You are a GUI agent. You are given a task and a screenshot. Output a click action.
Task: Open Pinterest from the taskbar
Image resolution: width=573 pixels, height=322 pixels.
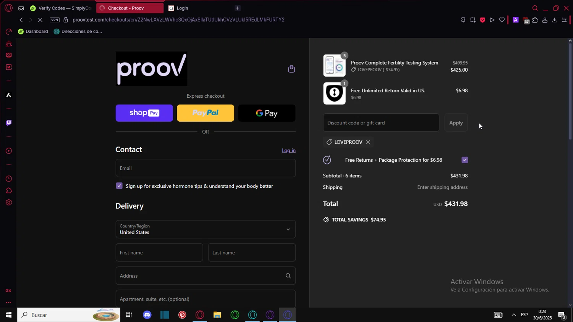tap(182, 315)
